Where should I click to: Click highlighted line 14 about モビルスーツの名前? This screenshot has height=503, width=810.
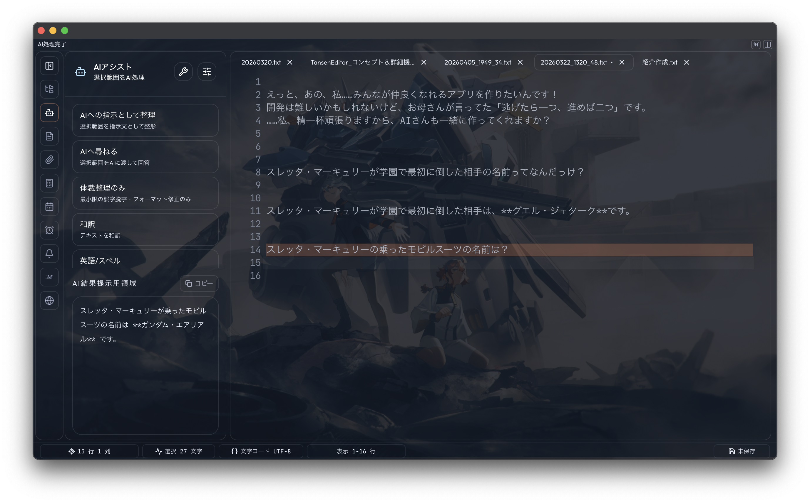tap(509, 249)
